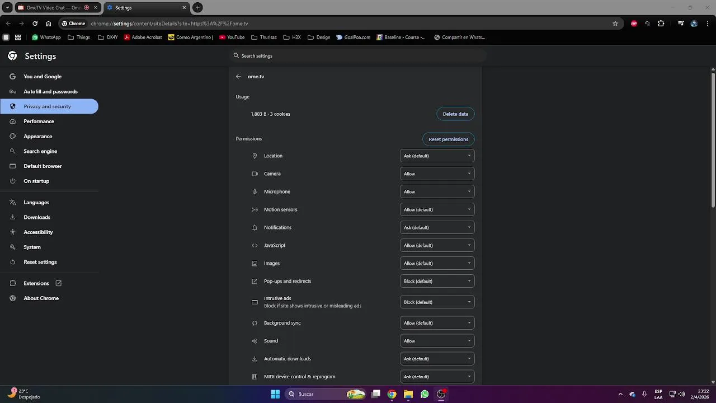Image resolution: width=716 pixels, height=403 pixels.
Task: Open Sound permission dropdown
Action: (437, 341)
